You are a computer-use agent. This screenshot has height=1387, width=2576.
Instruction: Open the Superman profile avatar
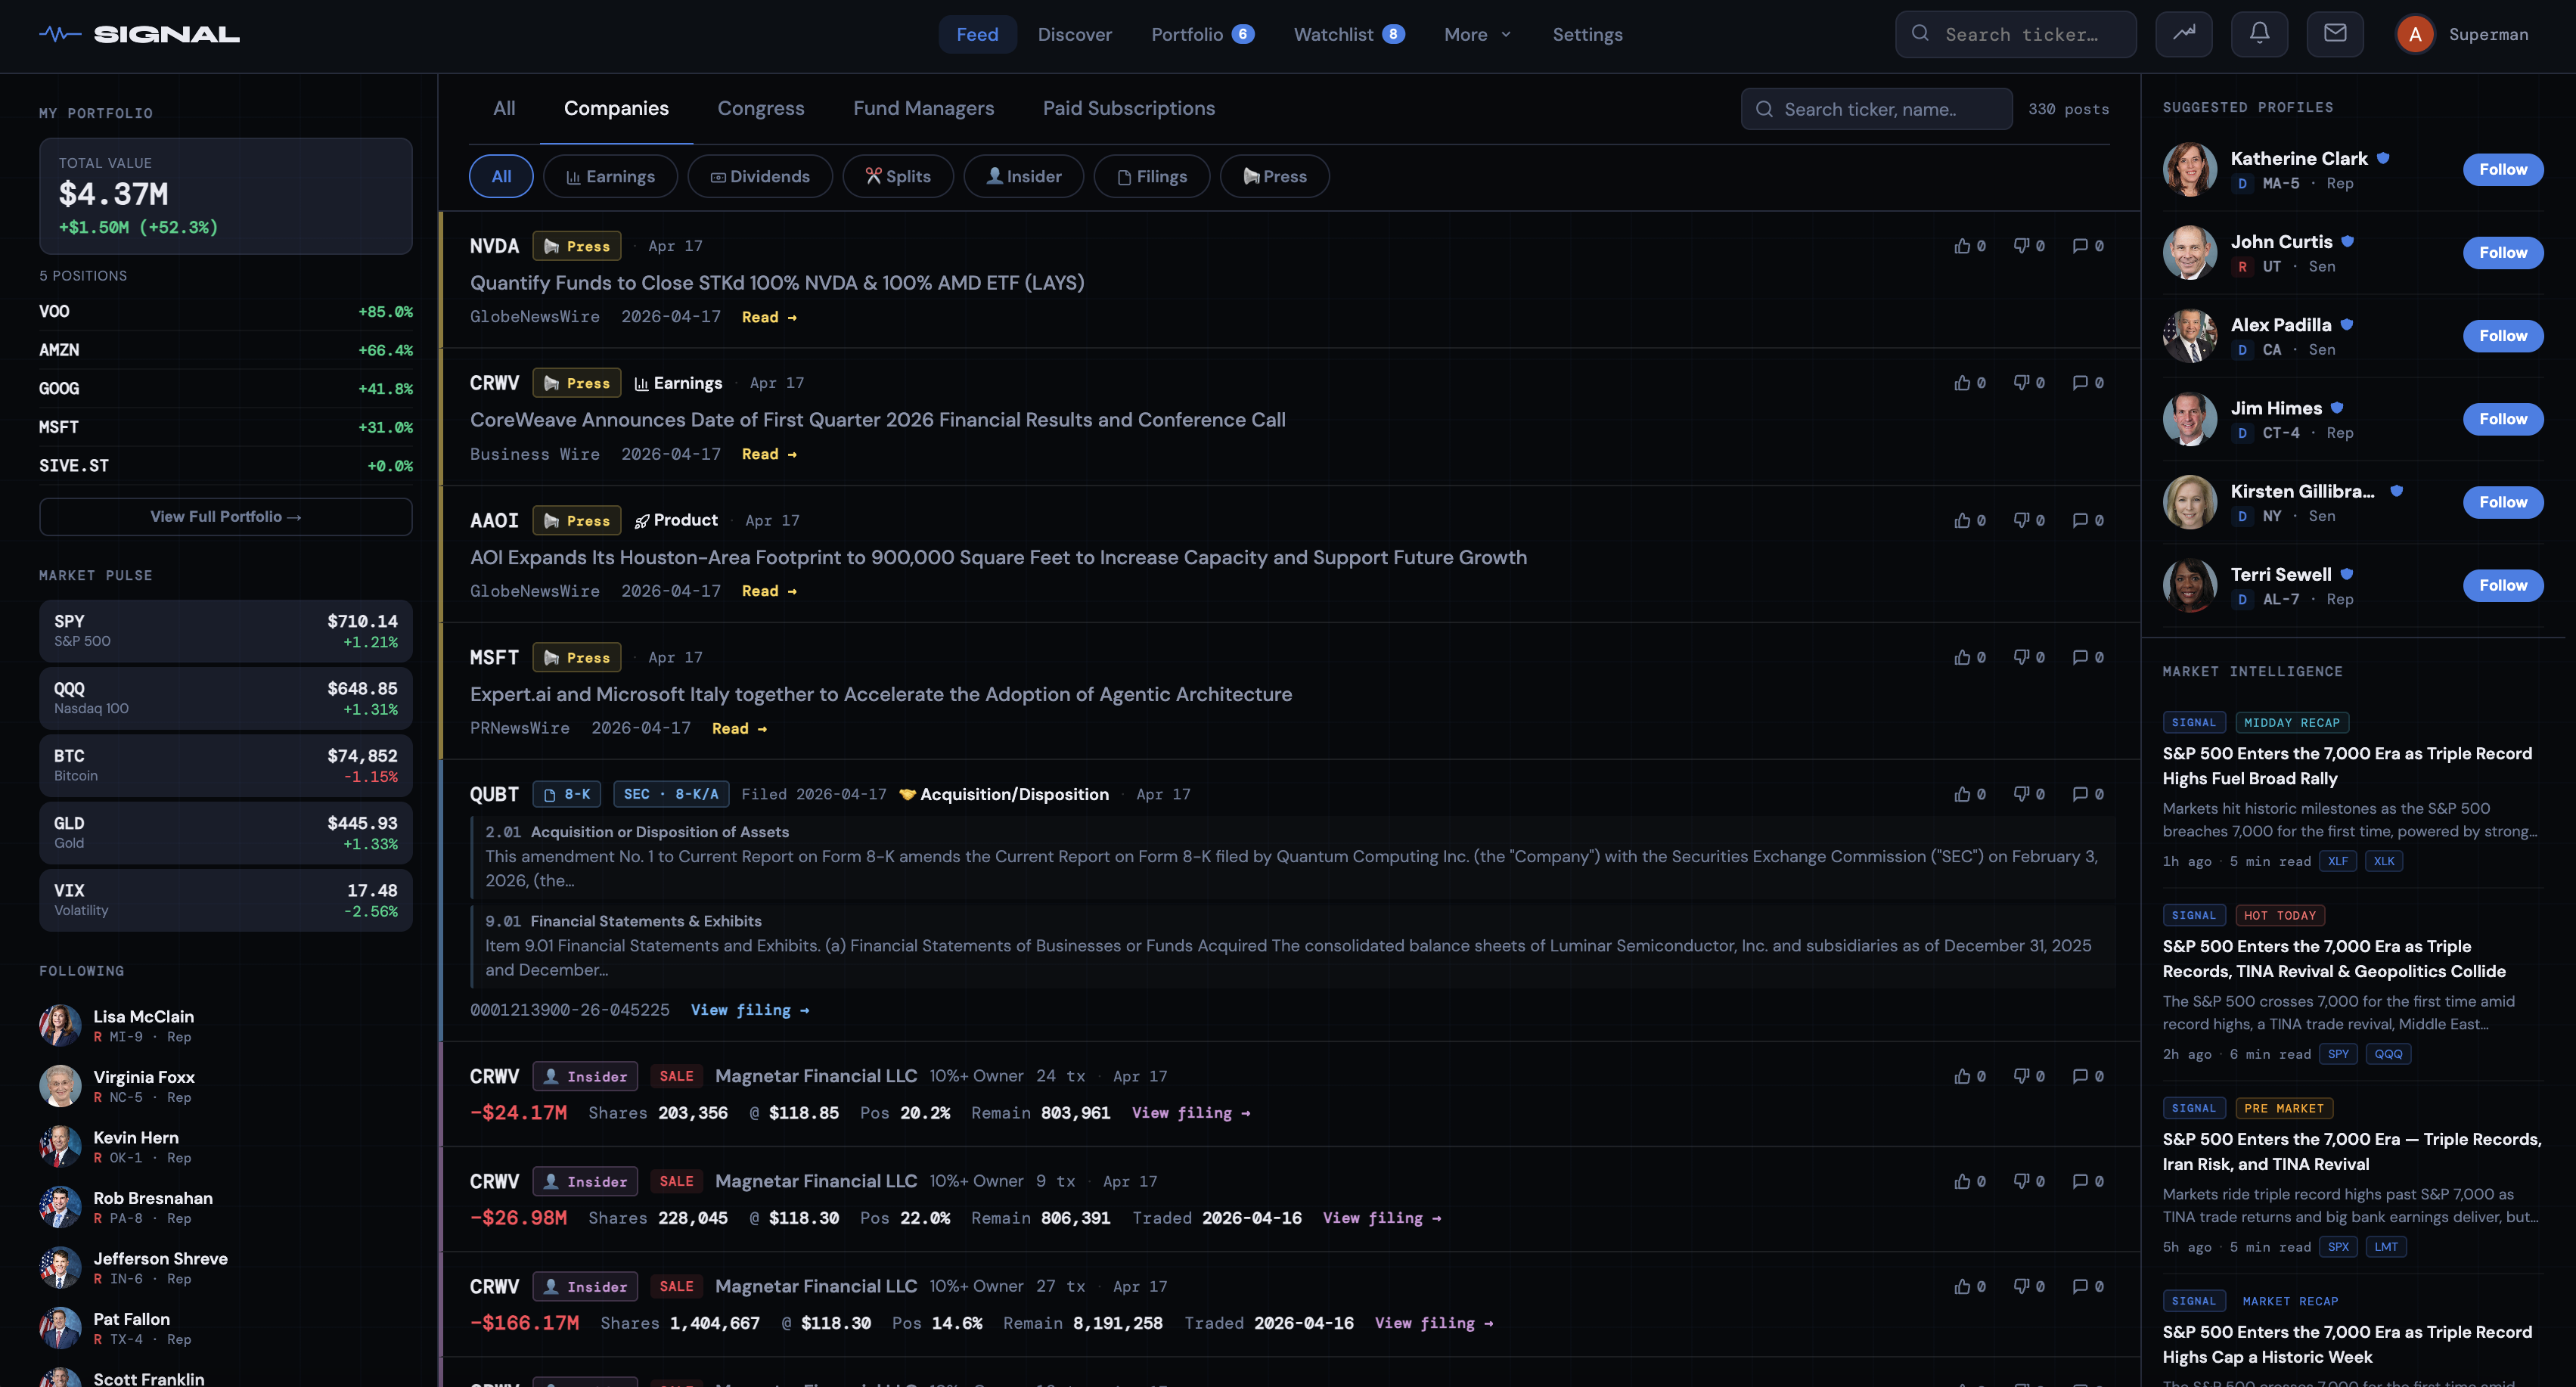tap(2414, 33)
